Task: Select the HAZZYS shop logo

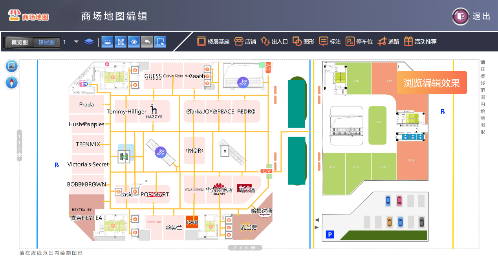Action: click(x=154, y=112)
